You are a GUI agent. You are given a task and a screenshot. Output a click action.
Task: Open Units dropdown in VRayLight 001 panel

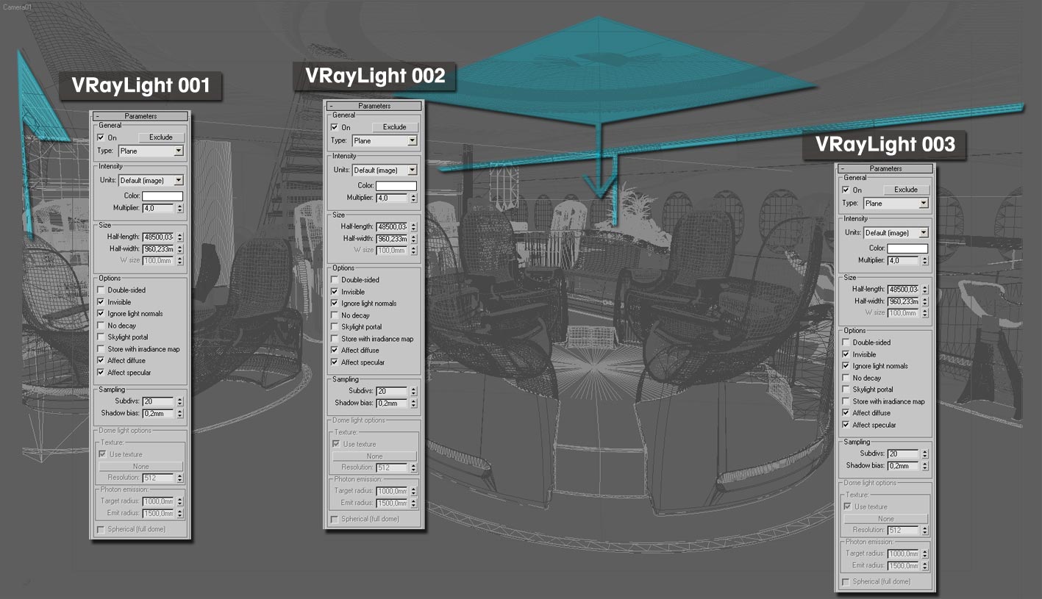coord(151,180)
